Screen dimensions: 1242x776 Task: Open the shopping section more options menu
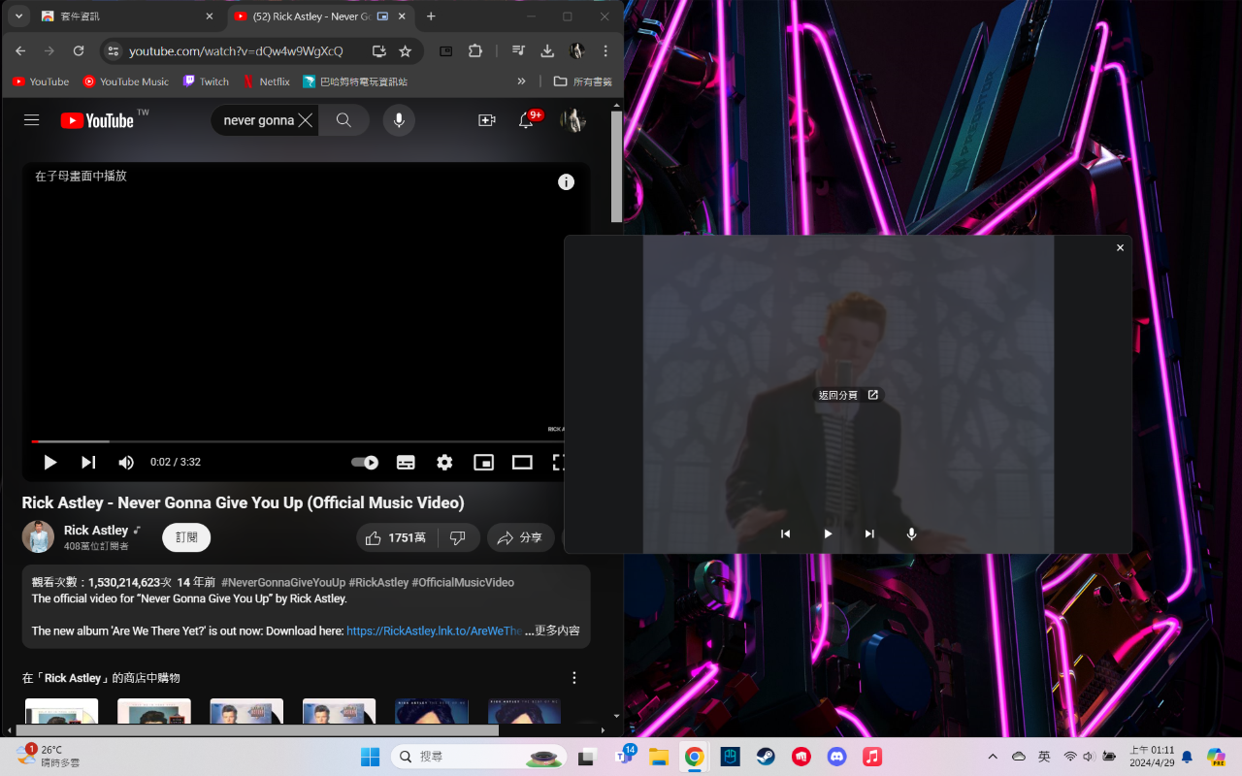point(574,678)
